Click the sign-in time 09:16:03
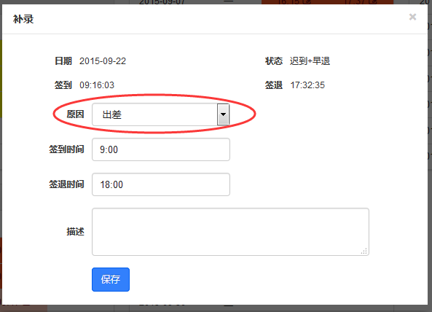The image size is (432, 312). tap(97, 85)
